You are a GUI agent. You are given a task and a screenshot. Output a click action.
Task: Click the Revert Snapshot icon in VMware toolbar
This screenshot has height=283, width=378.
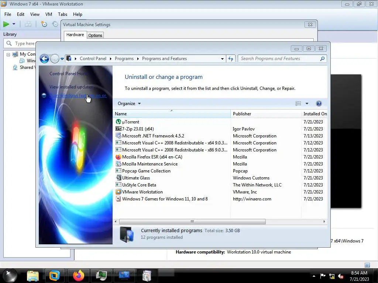coord(55,24)
